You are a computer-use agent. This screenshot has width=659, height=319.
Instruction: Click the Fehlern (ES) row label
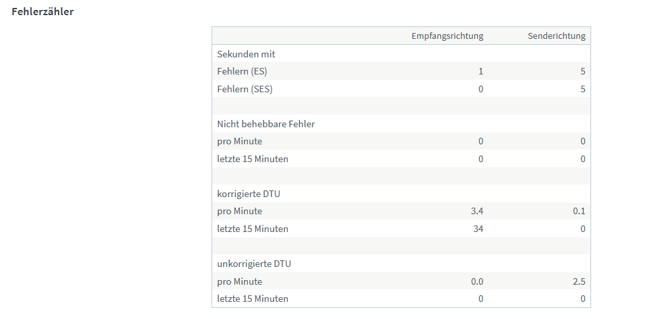pyautogui.click(x=242, y=71)
